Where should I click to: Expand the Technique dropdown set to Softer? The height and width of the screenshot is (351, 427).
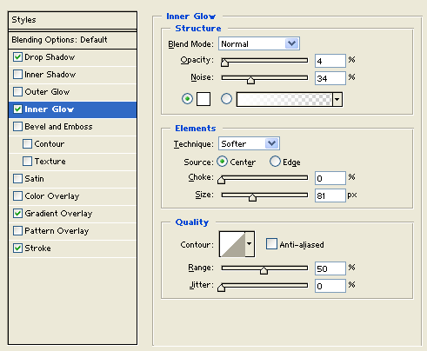click(271, 143)
